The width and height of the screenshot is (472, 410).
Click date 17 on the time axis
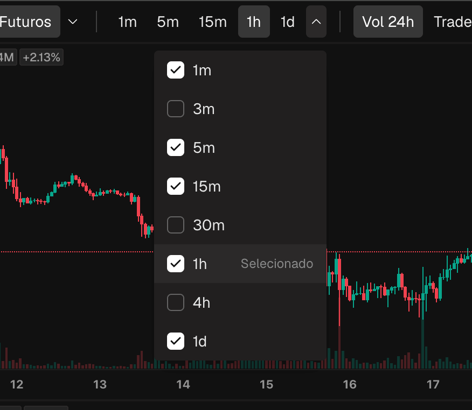(433, 385)
